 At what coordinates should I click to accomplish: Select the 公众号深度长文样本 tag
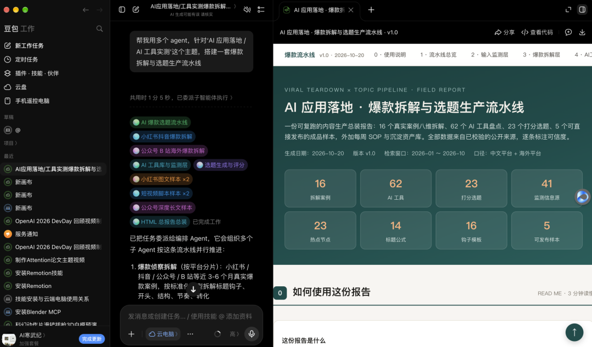tap(162, 207)
